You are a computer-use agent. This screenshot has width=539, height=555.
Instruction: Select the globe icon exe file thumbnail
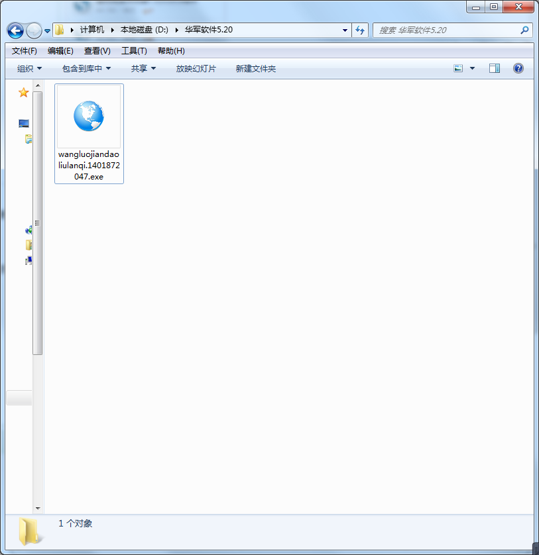point(89,116)
